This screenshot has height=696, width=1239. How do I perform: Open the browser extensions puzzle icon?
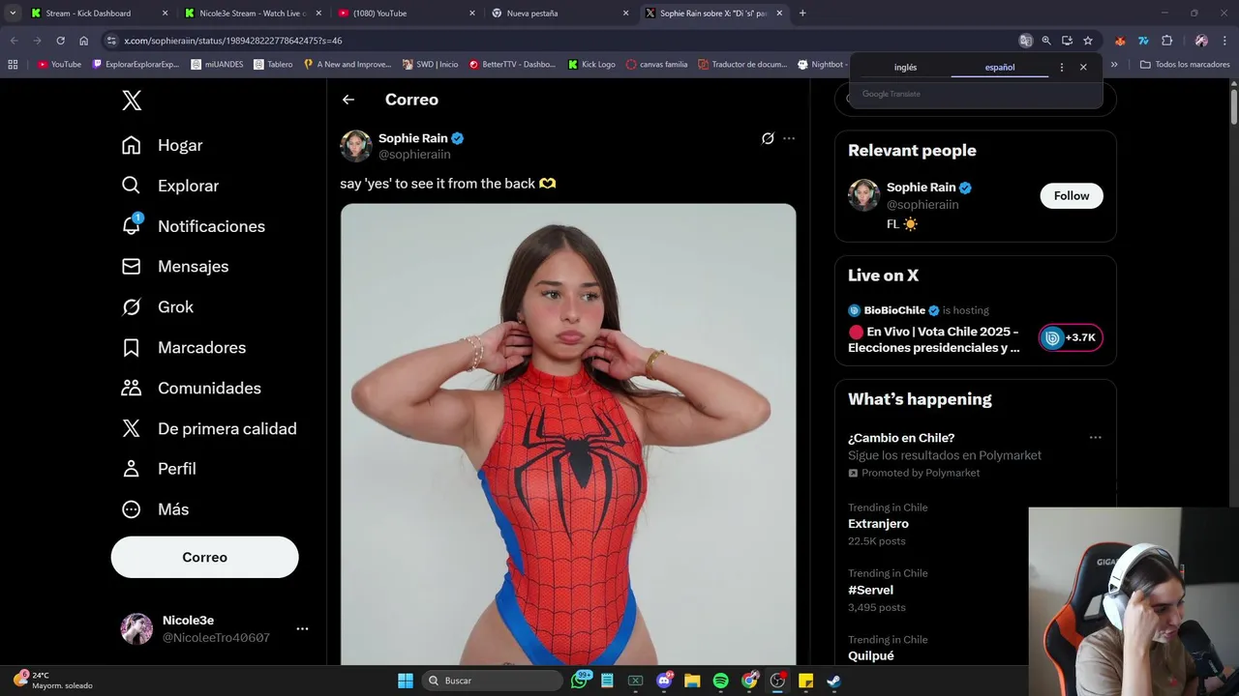pos(1166,41)
